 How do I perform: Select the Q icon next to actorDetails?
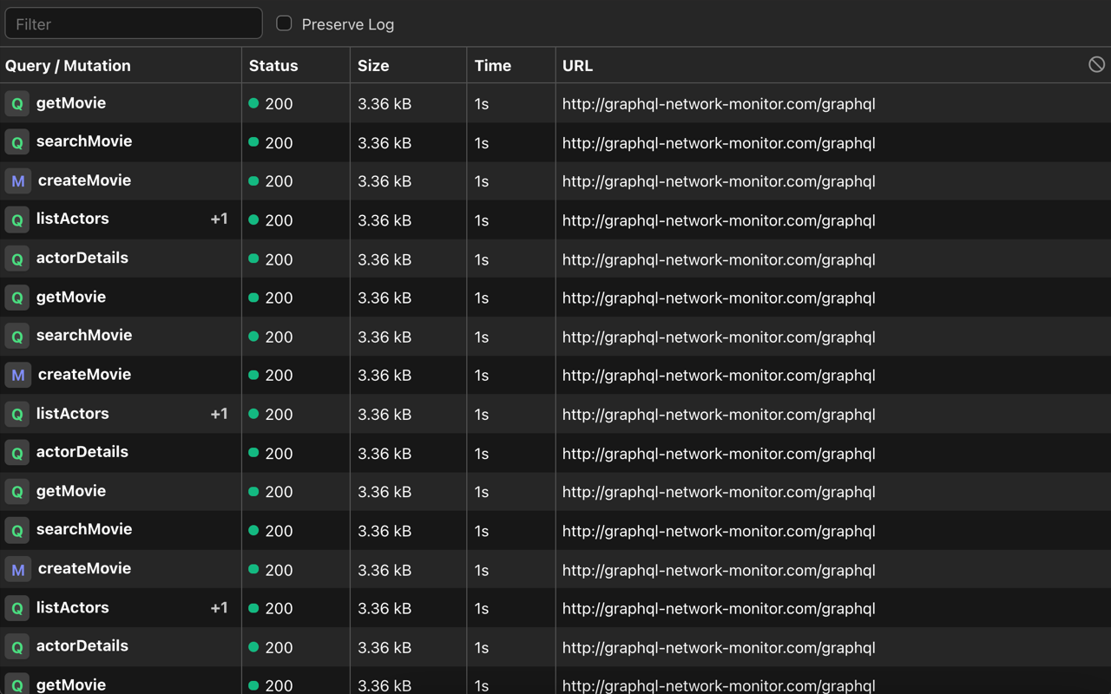(16, 259)
